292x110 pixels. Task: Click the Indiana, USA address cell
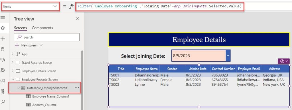click(x=273, y=80)
